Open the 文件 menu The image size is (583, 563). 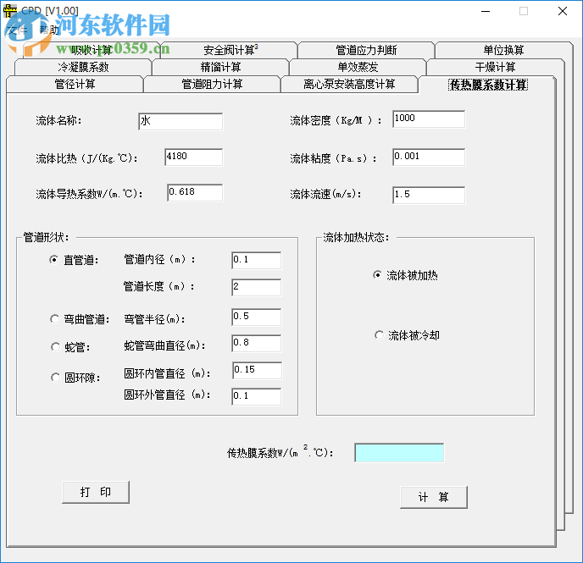pyautogui.click(x=18, y=30)
